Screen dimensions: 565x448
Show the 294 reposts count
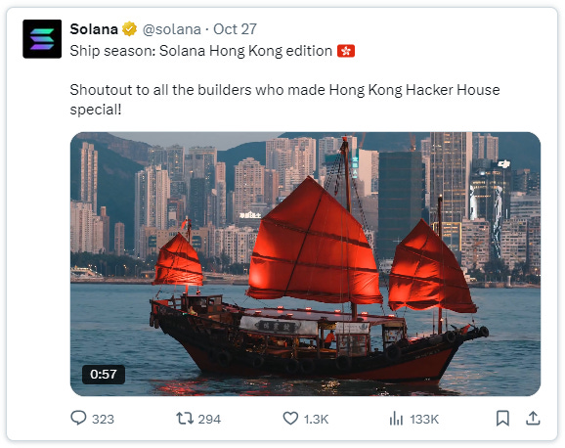click(209, 419)
